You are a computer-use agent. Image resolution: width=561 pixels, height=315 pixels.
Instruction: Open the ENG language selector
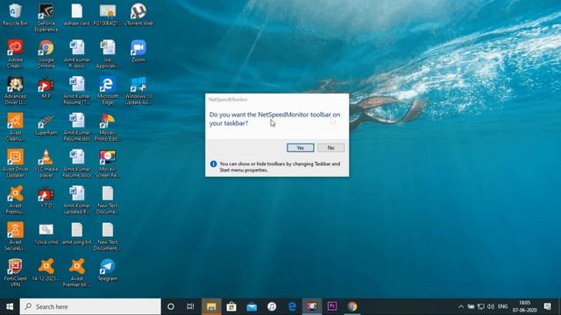pos(502,306)
